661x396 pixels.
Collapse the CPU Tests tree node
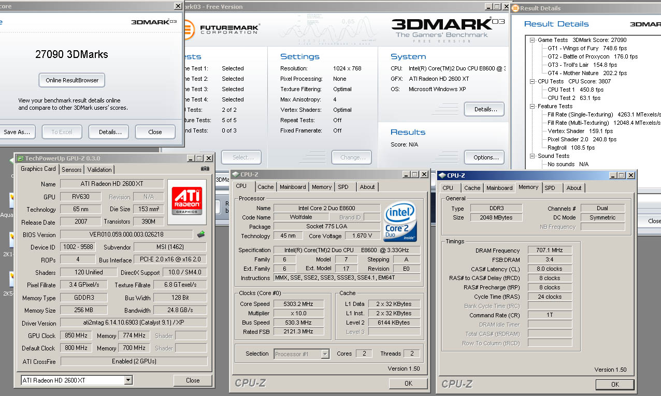[x=533, y=81]
